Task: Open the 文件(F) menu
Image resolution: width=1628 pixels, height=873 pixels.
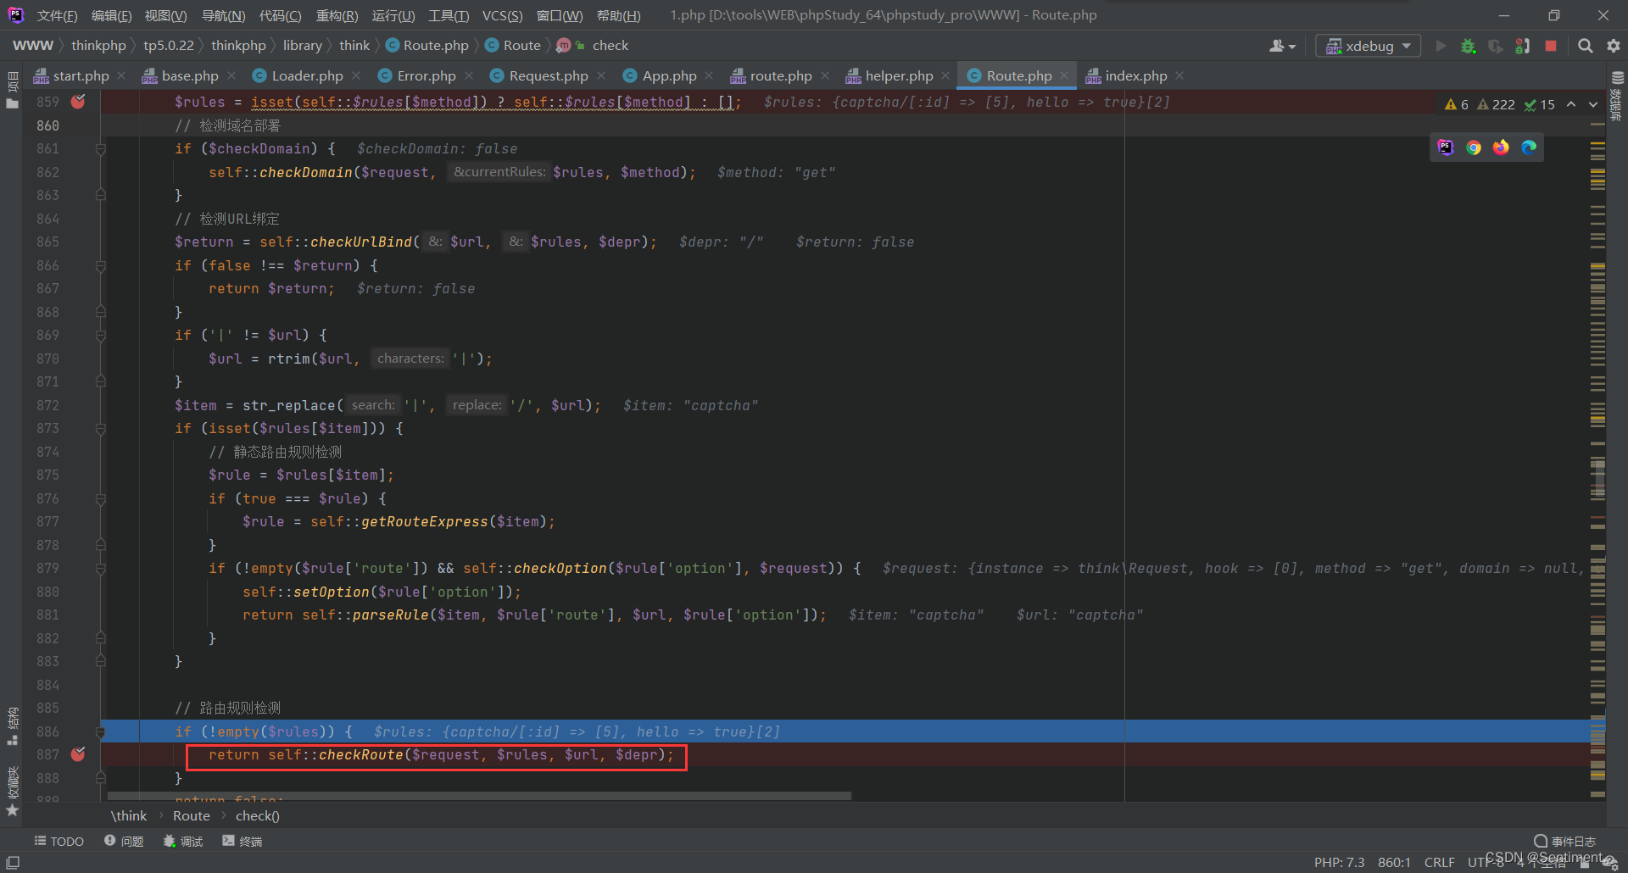Action: (58, 15)
